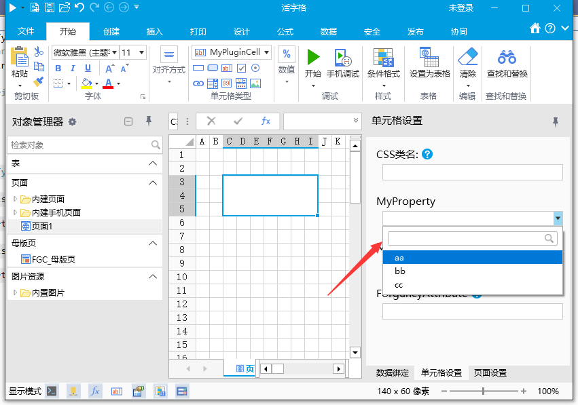The width and height of the screenshot is (578, 405).
Task: Choose option cc in MyProperty list
Action: point(473,285)
